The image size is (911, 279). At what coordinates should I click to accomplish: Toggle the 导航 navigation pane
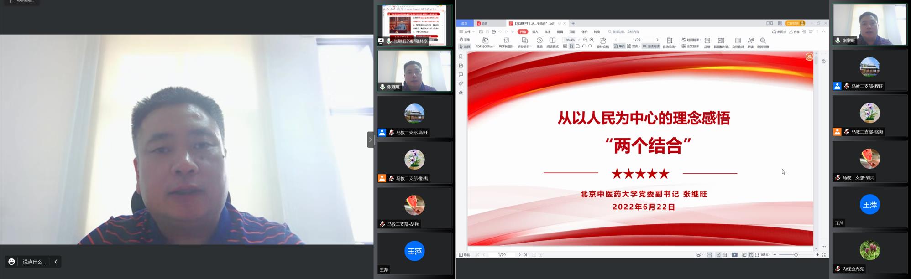(464, 255)
